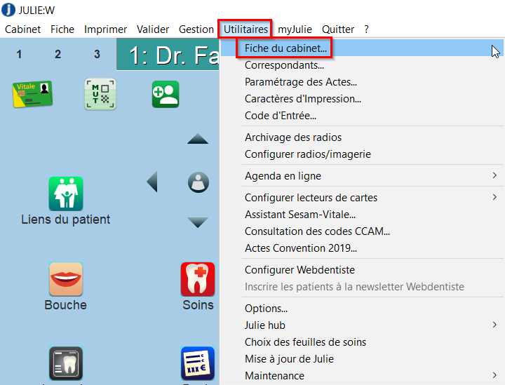Click the Liens du patient label
Image resolution: width=505 pixels, height=385 pixels.
(66, 219)
